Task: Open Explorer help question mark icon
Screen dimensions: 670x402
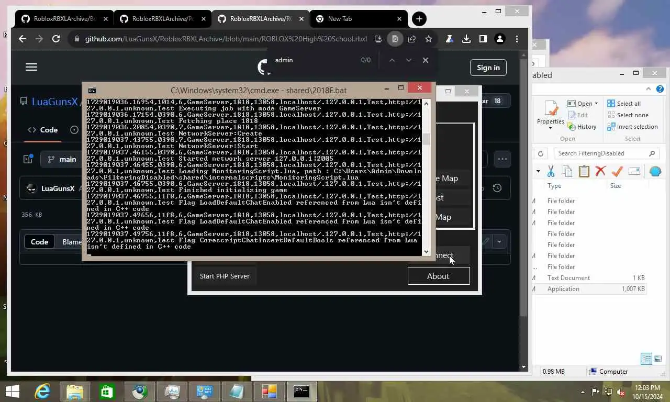Action: (x=660, y=89)
